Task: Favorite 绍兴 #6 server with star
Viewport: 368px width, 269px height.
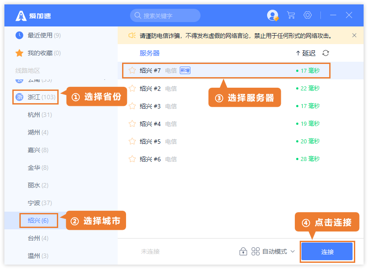Action: (x=132, y=159)
